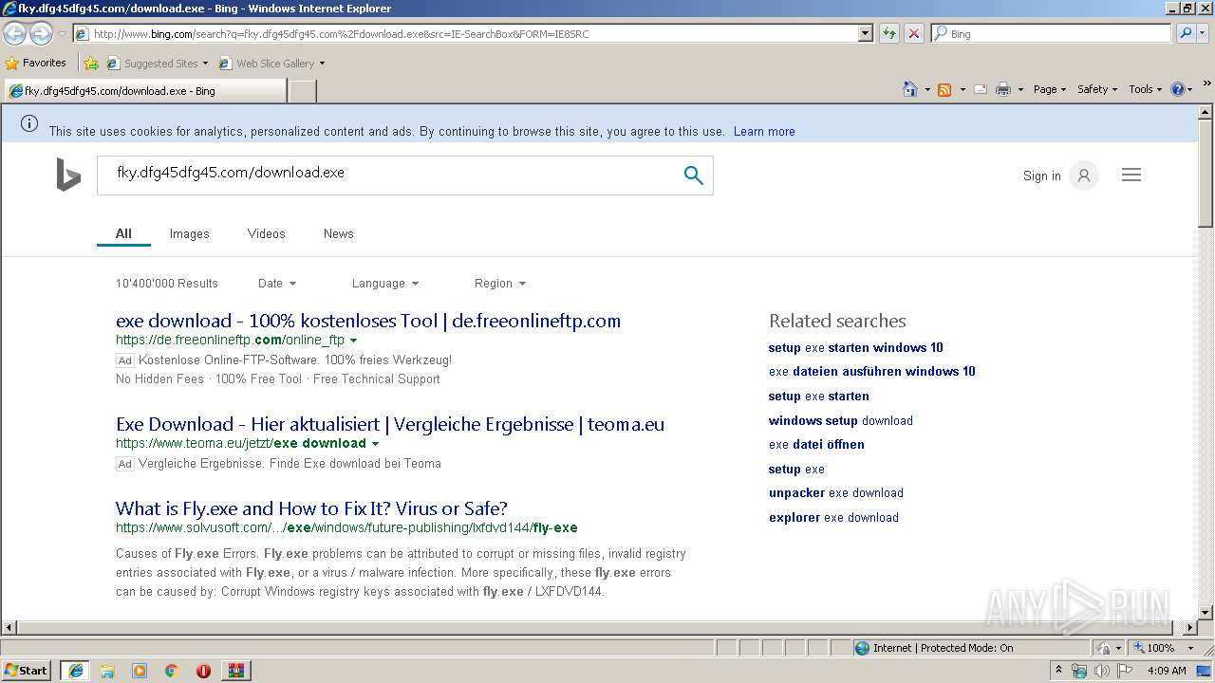The image size is (1215, 683).
Task: Open the Exe Download teoma.eu result
Action: point(390,424)
